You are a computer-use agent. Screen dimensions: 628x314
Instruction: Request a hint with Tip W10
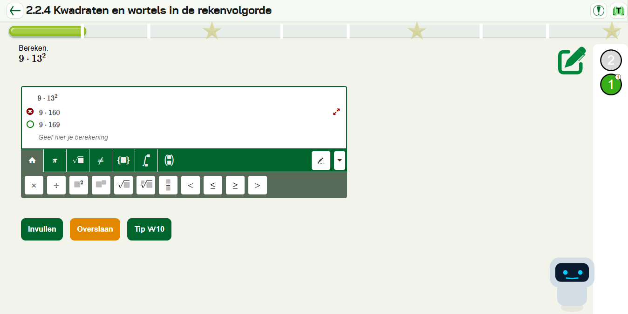[149, 229]
